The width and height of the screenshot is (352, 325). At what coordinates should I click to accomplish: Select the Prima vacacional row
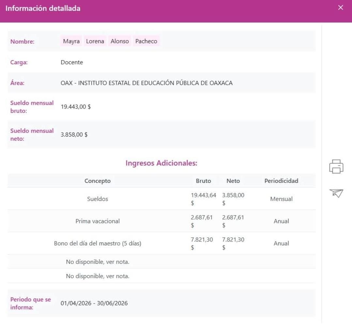[161, 221]
